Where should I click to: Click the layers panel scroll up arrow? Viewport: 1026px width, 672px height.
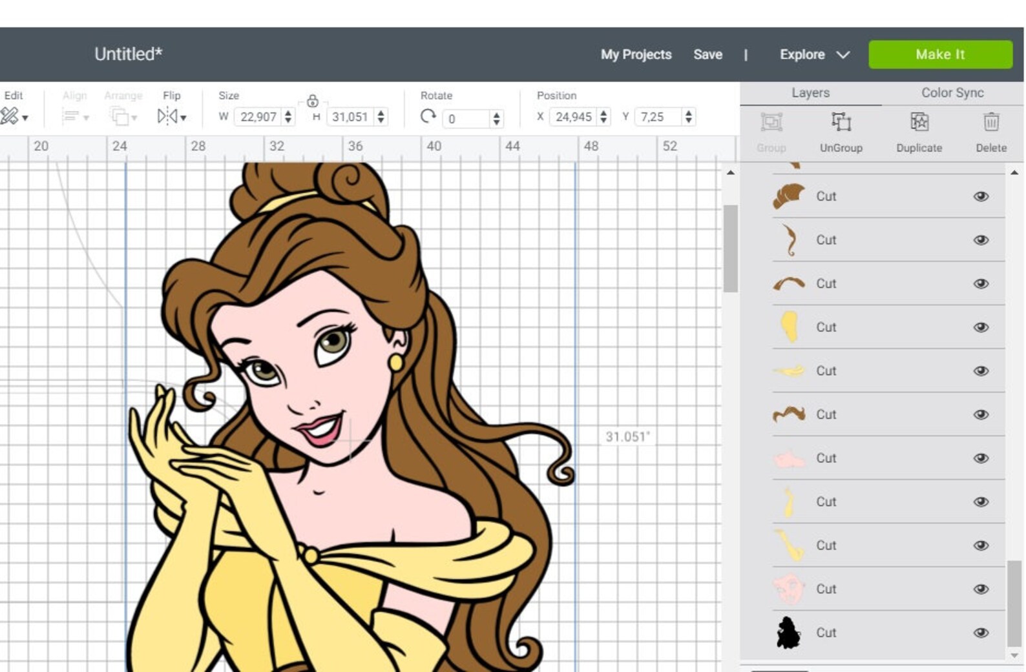point(1014,172)
